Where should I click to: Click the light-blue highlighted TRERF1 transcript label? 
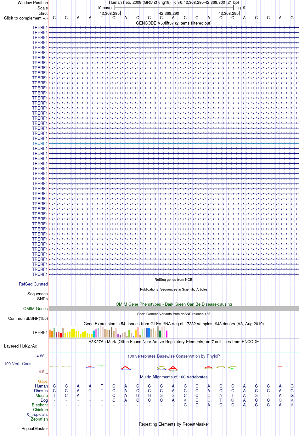[x=40, y=143]
